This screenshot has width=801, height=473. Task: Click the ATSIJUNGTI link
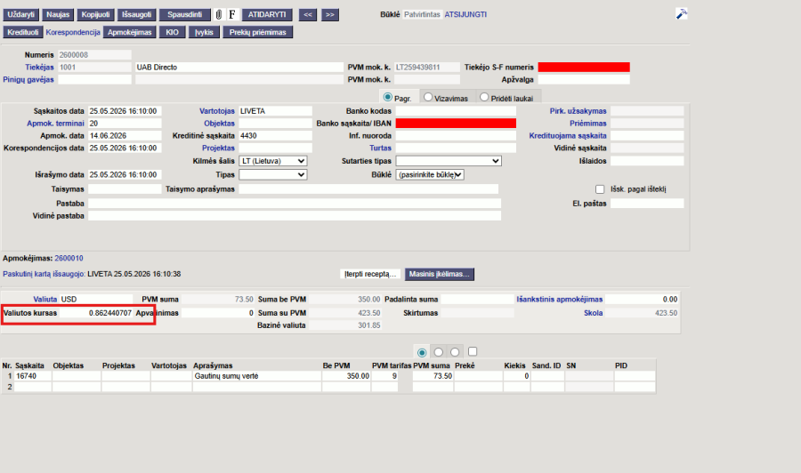(x=465, y=14)
